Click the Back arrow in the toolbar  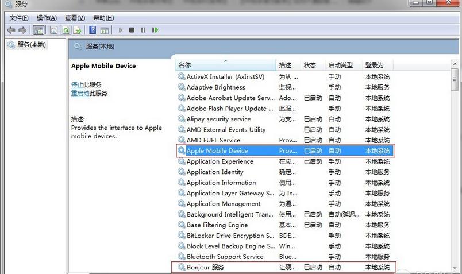point(11,30)
